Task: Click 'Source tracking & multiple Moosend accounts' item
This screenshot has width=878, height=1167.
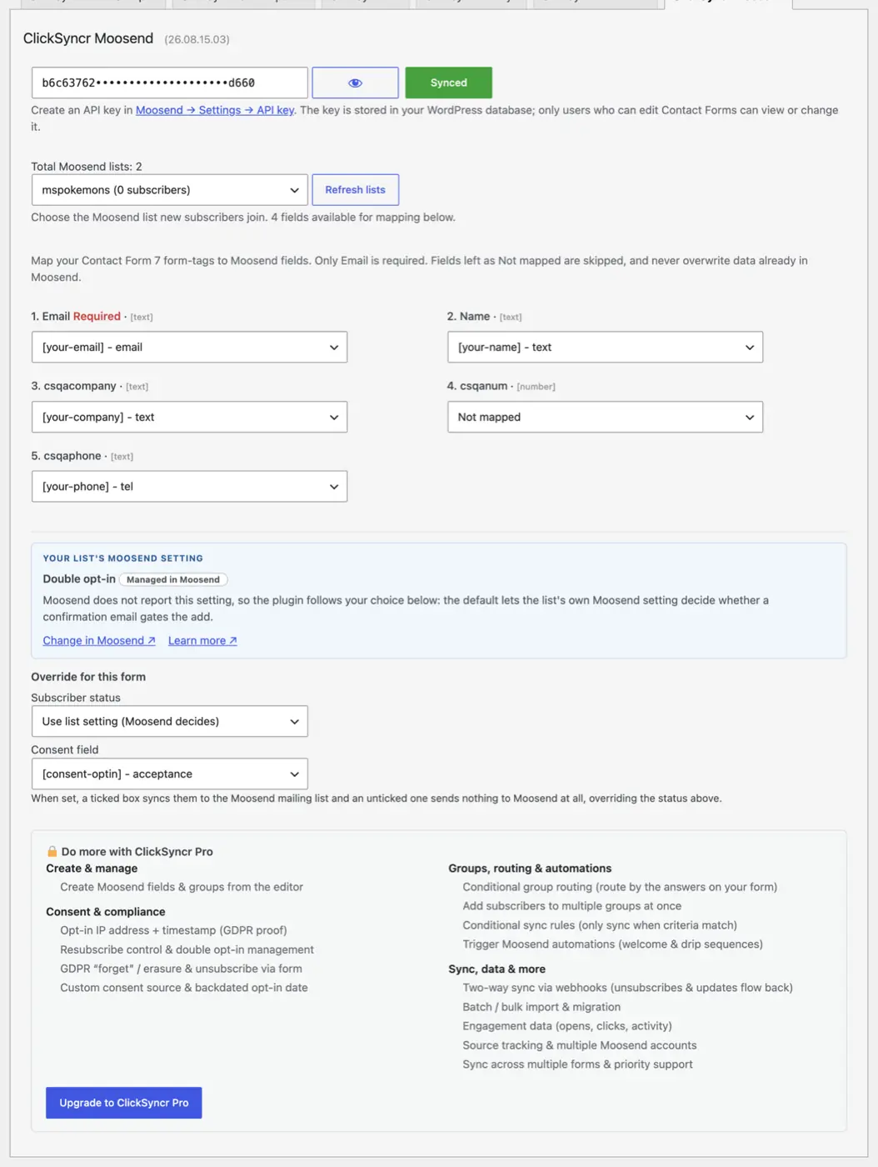Action: coord(580,1045)
